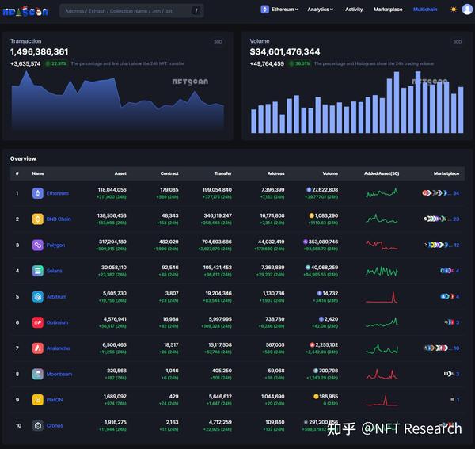Open the BNB Chain link
The width and height of the screenshot is (475, 449).
pos(59,219)
